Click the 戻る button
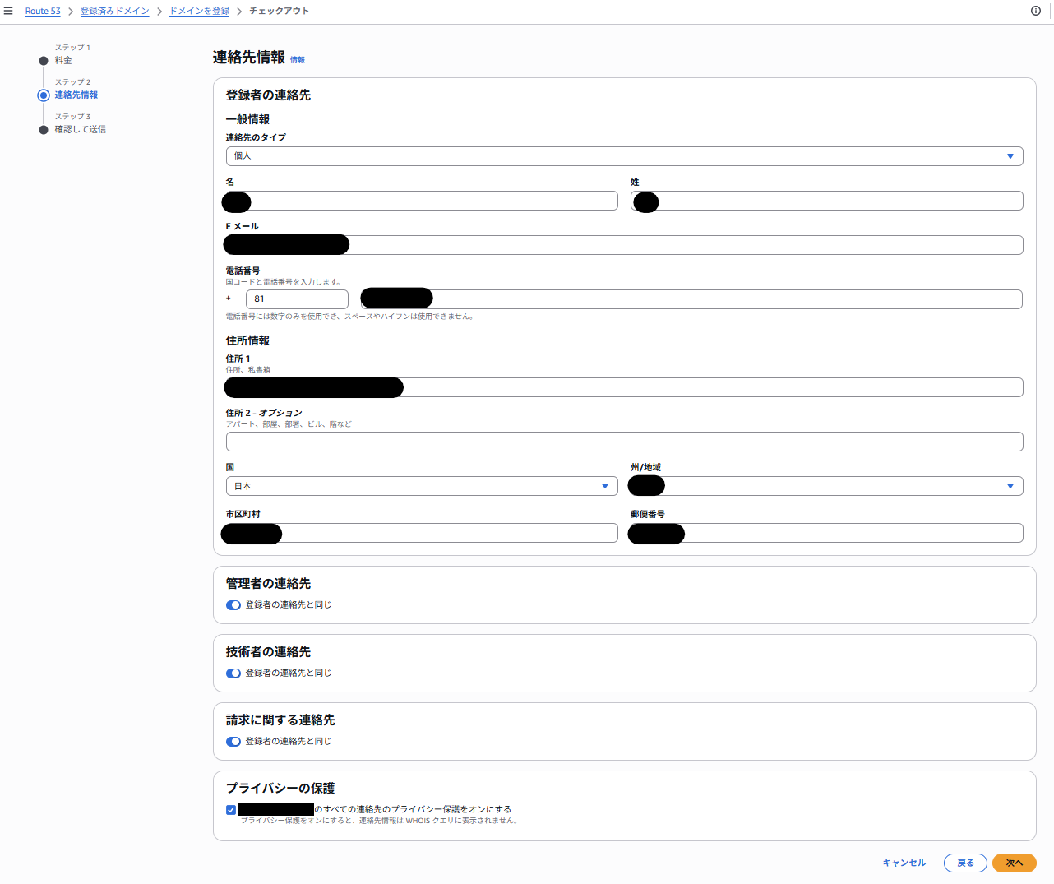 (x=965, y=863)
